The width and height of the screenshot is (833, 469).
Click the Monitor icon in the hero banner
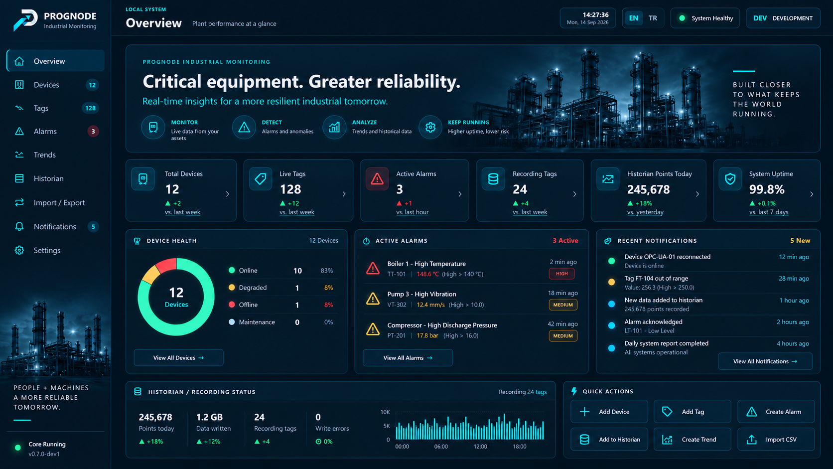pos(153,128)
